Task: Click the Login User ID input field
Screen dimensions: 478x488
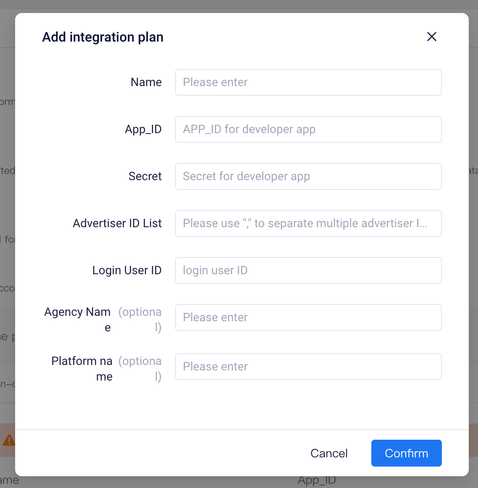Action: point(308,270)
